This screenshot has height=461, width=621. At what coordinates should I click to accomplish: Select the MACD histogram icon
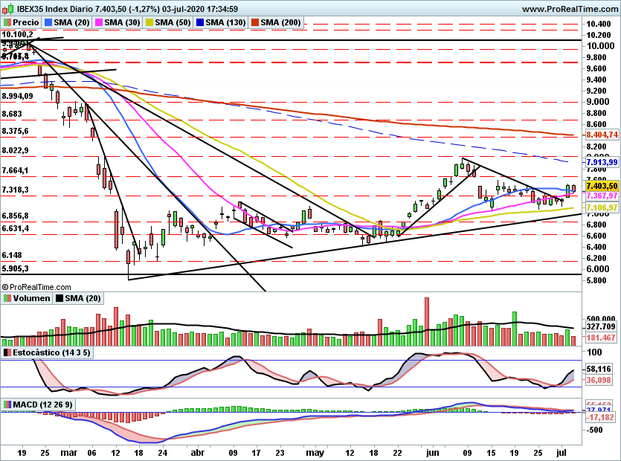[8, 403]
